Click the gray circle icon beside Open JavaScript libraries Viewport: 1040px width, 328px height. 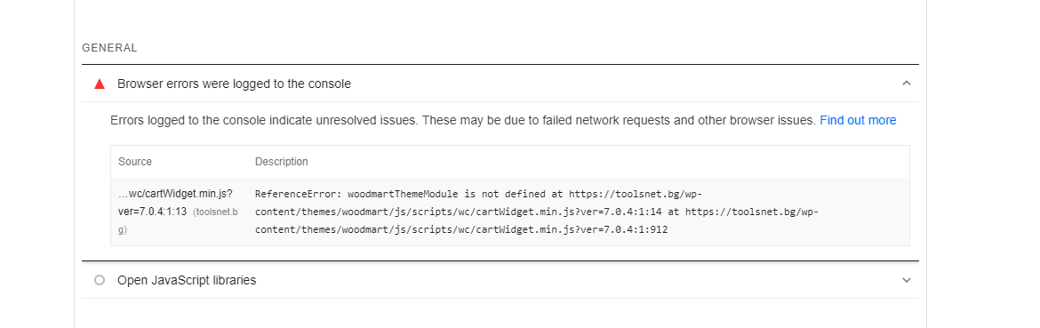coord(100,280)
